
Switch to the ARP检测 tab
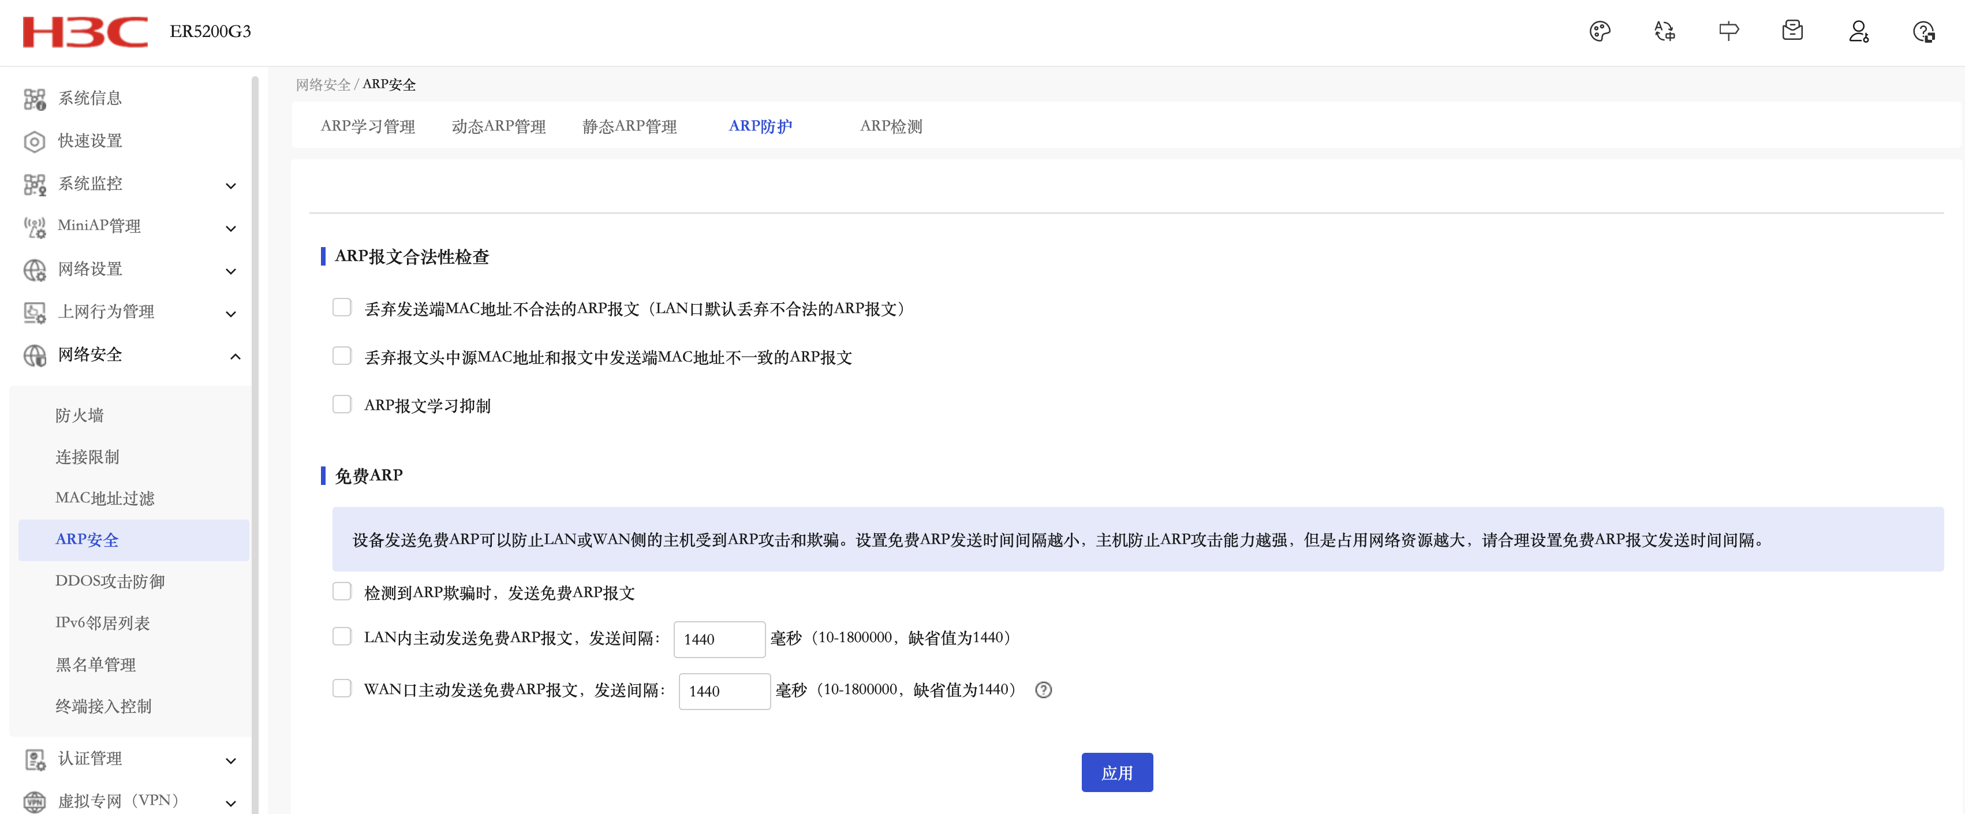click(x=890, y=126)
